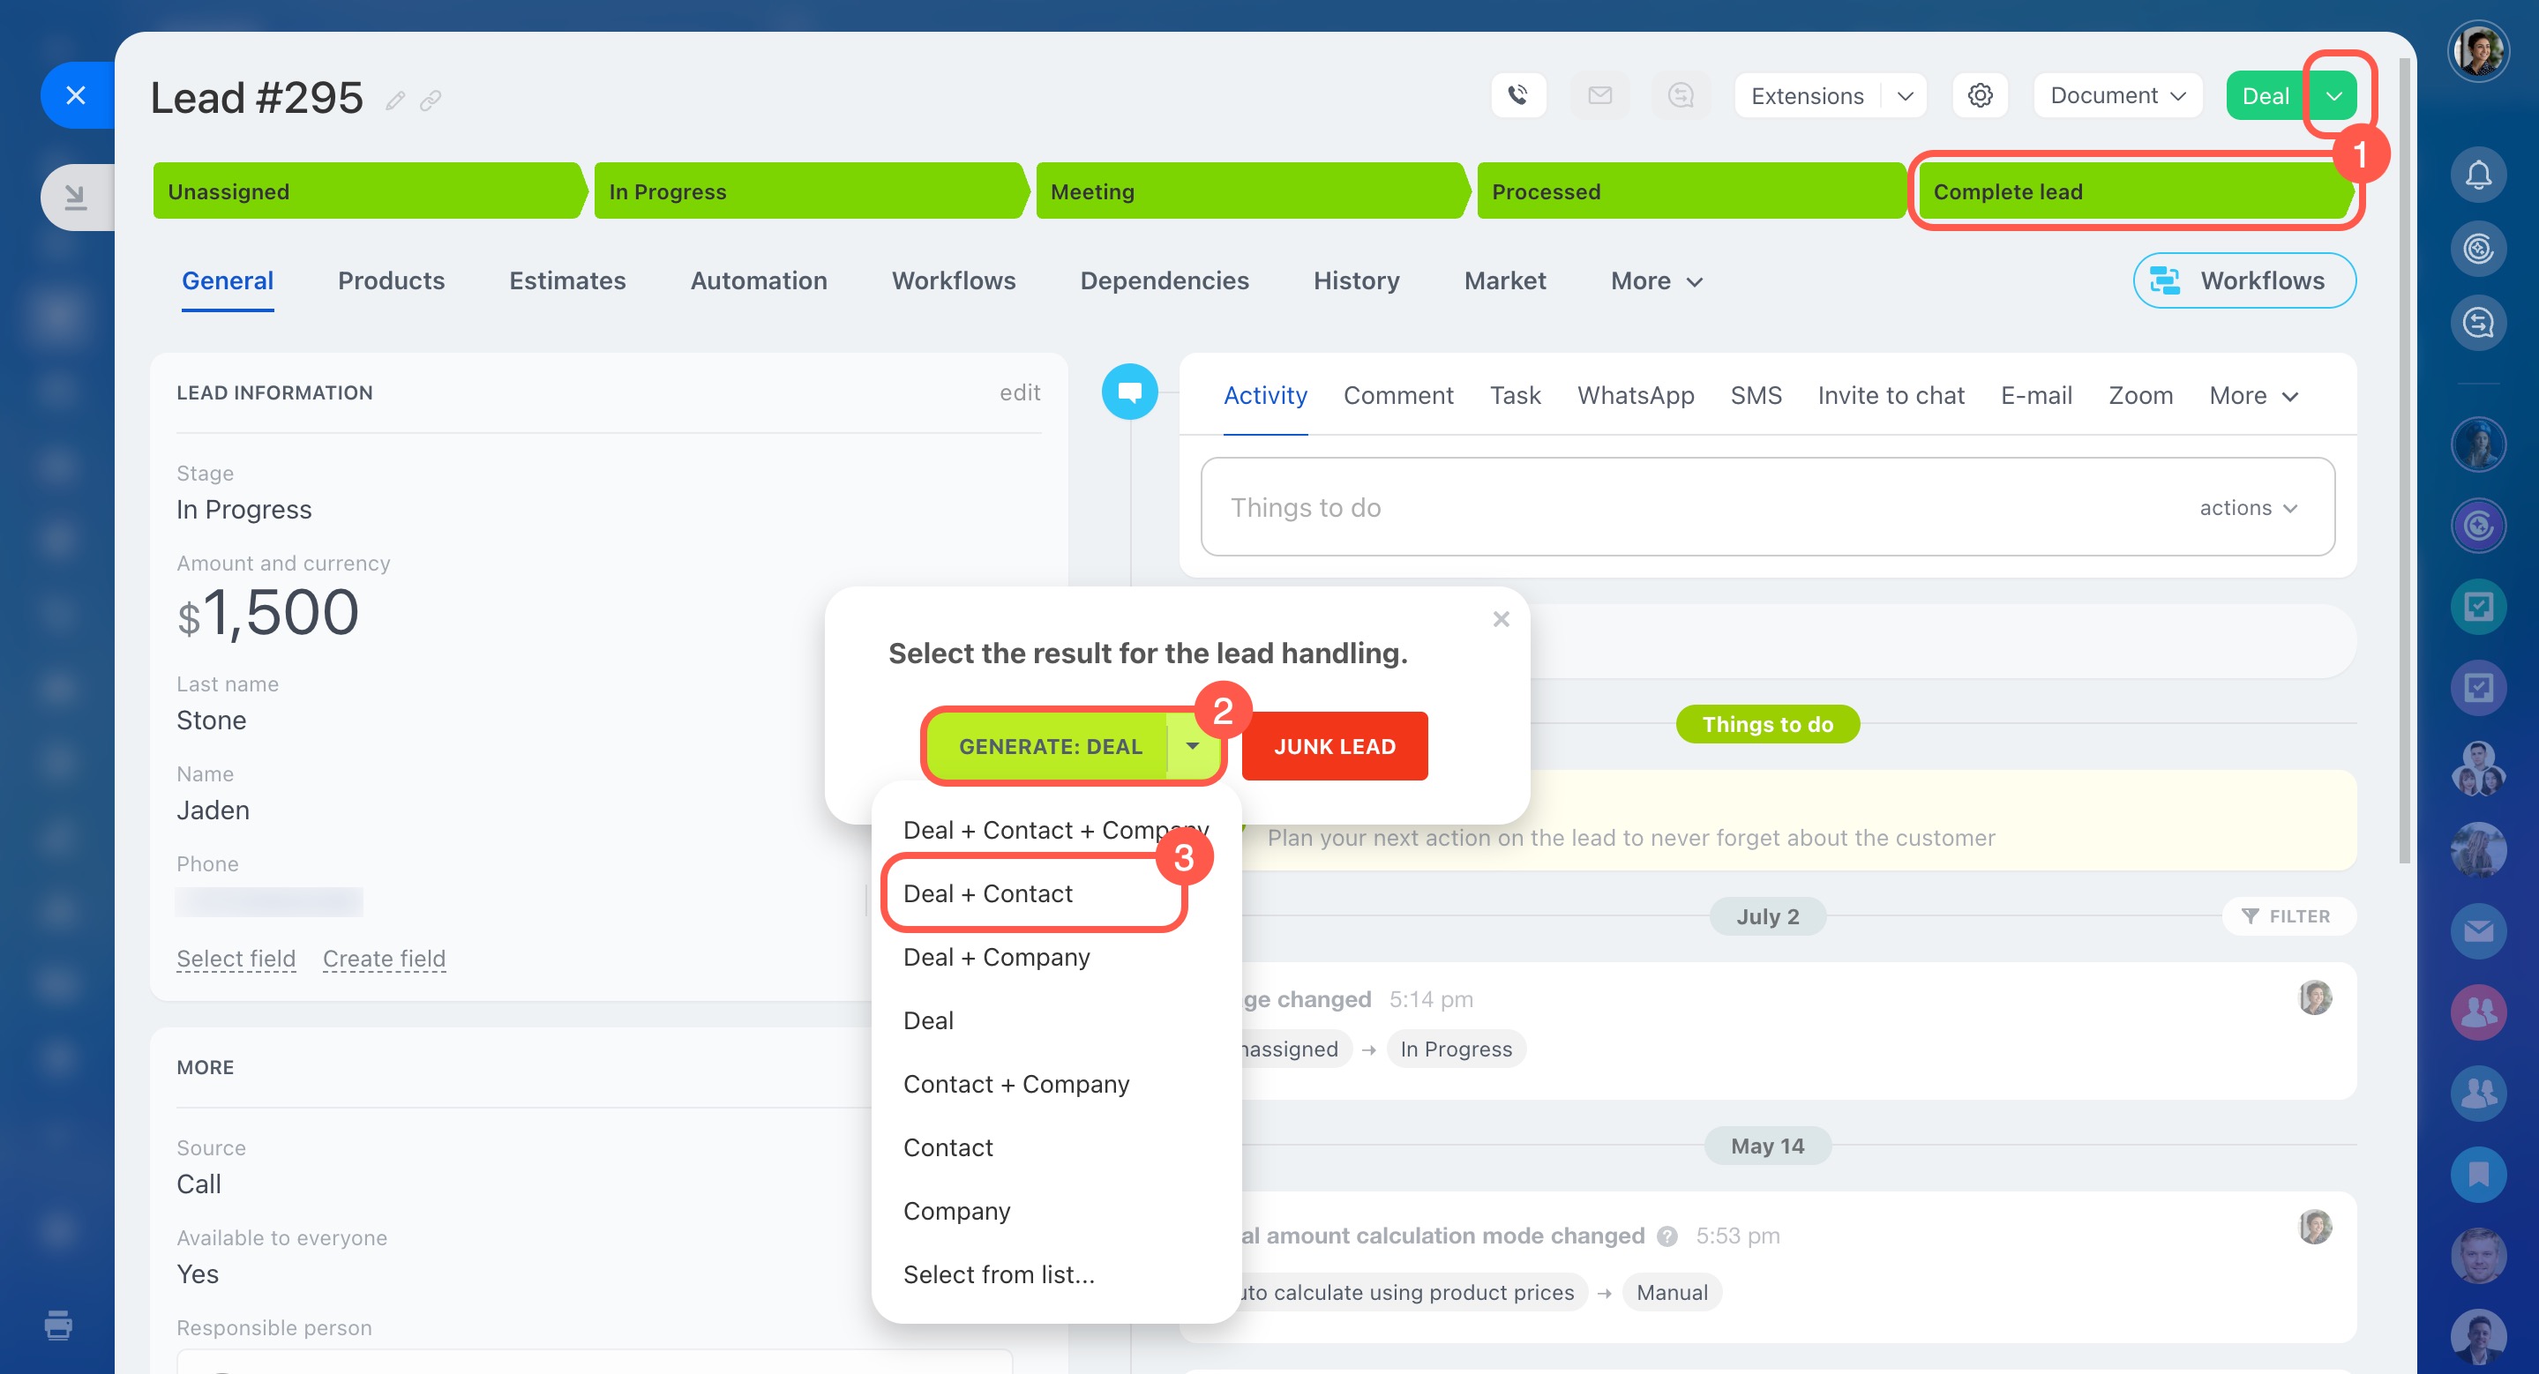Select Deal + Contact menu option
Screen dimensions: 2539x1374
987,893
